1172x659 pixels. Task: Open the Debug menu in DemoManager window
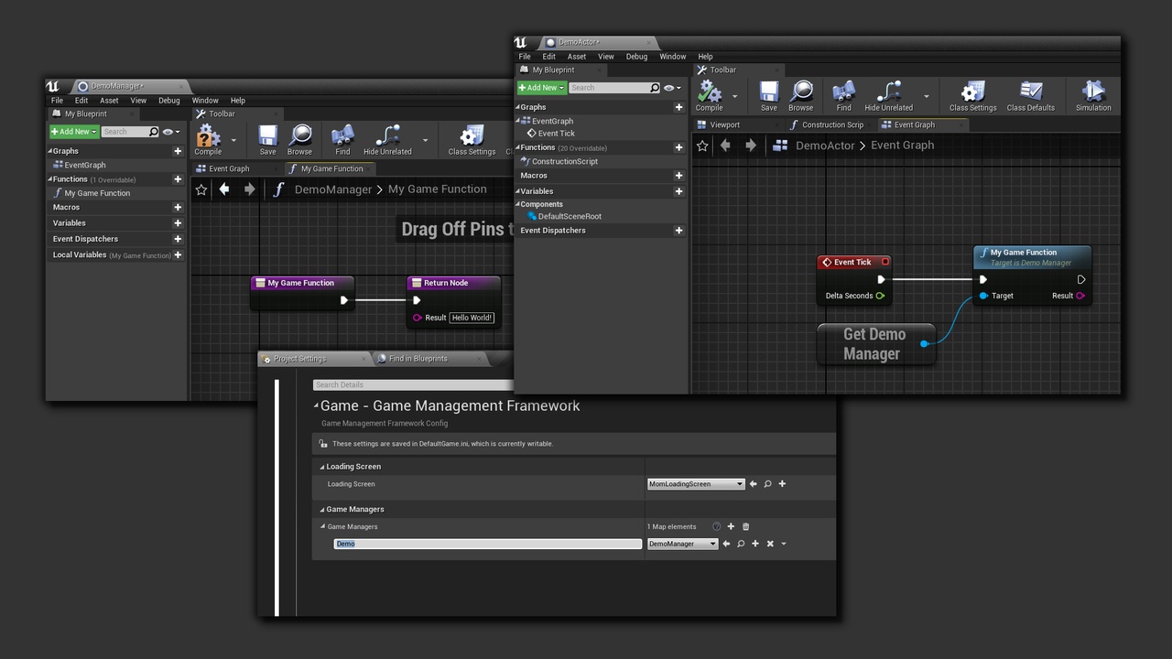(169, 101)
